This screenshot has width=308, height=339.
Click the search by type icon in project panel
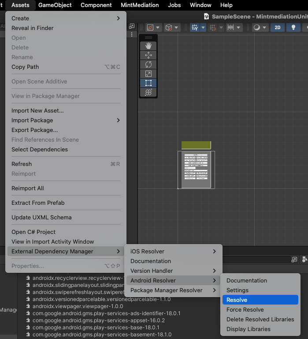point(305,260)
